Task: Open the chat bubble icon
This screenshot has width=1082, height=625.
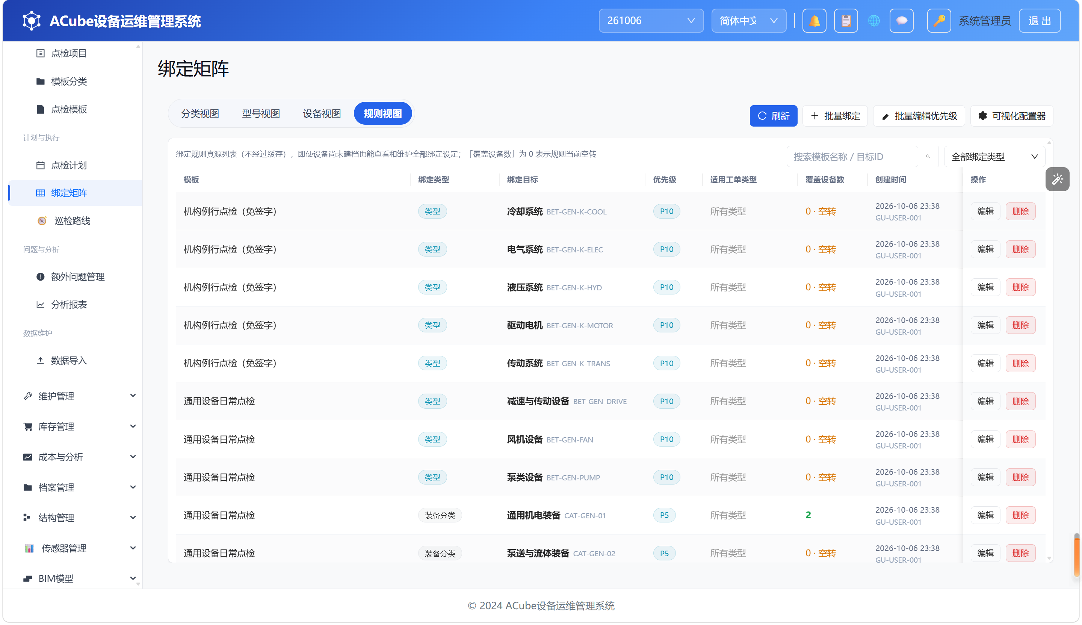Action: [x=901, y=21]
